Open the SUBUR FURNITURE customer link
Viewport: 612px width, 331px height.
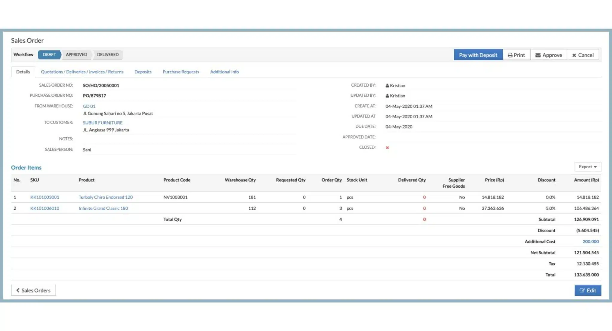tap(102, 123)
